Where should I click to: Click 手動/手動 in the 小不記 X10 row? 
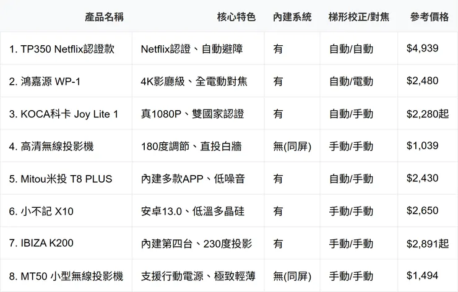click(x=351, y=211)
